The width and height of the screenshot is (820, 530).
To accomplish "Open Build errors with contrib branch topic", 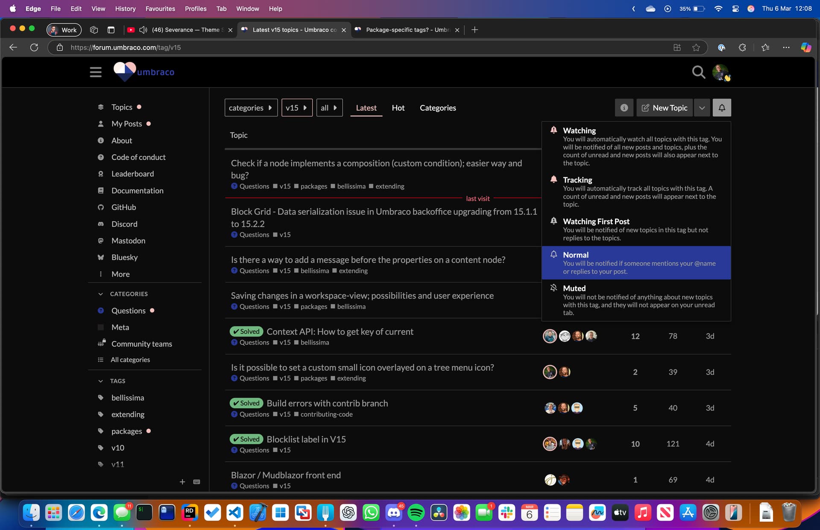I will point(327,403).
